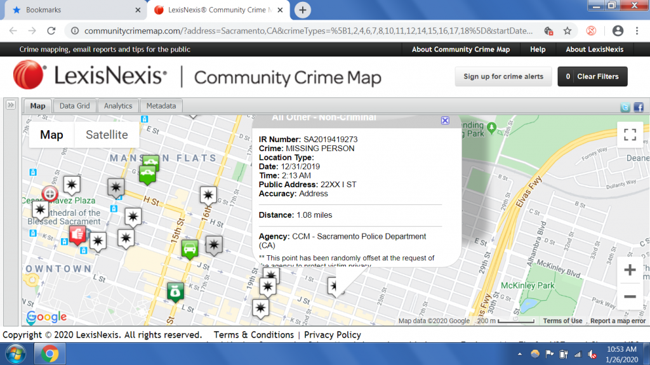Click the red assault fist crime marker
Image resolution: width=650 pixels, height=365 pixels.
click(x=77, y=234)
